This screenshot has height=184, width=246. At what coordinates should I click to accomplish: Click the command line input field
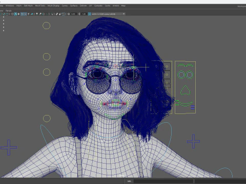click(x=163, y=181)
